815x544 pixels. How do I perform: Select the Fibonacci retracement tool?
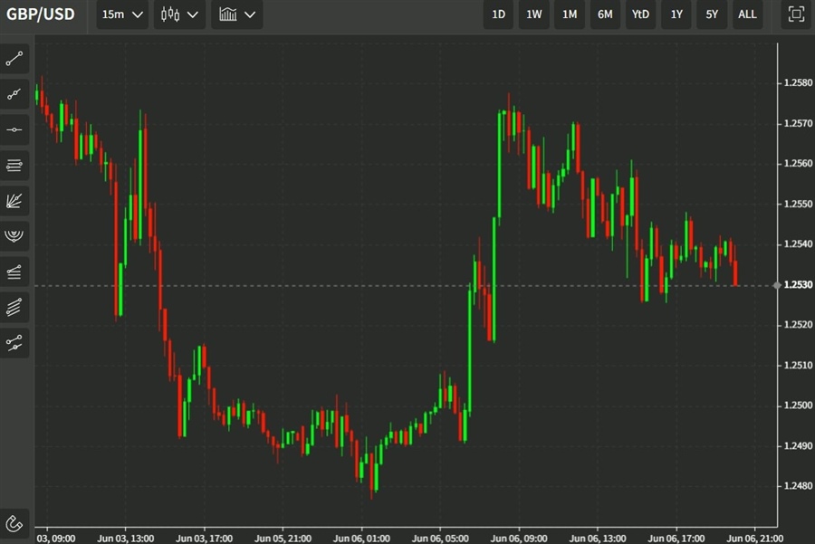(14, 272)
